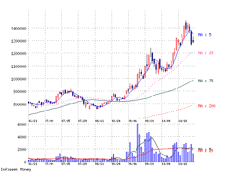Select the volume chart's 07/29 date label
Screen dimensions: 227x177
click(82, 164)
